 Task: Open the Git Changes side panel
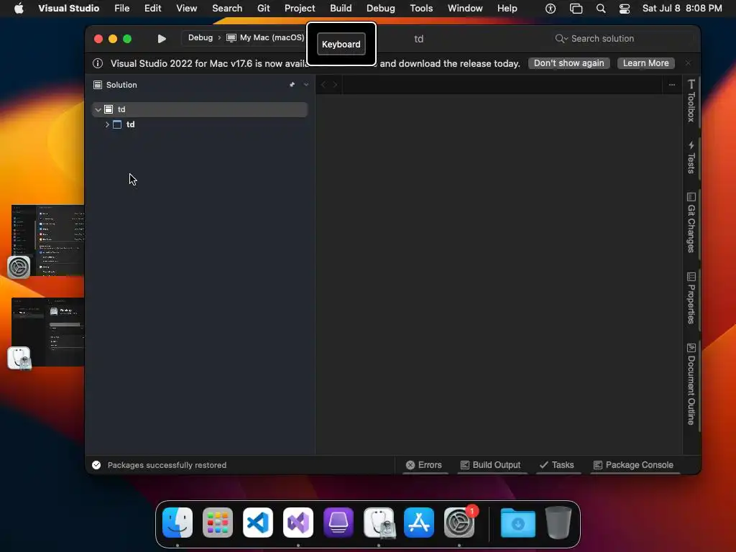[691, 223]
